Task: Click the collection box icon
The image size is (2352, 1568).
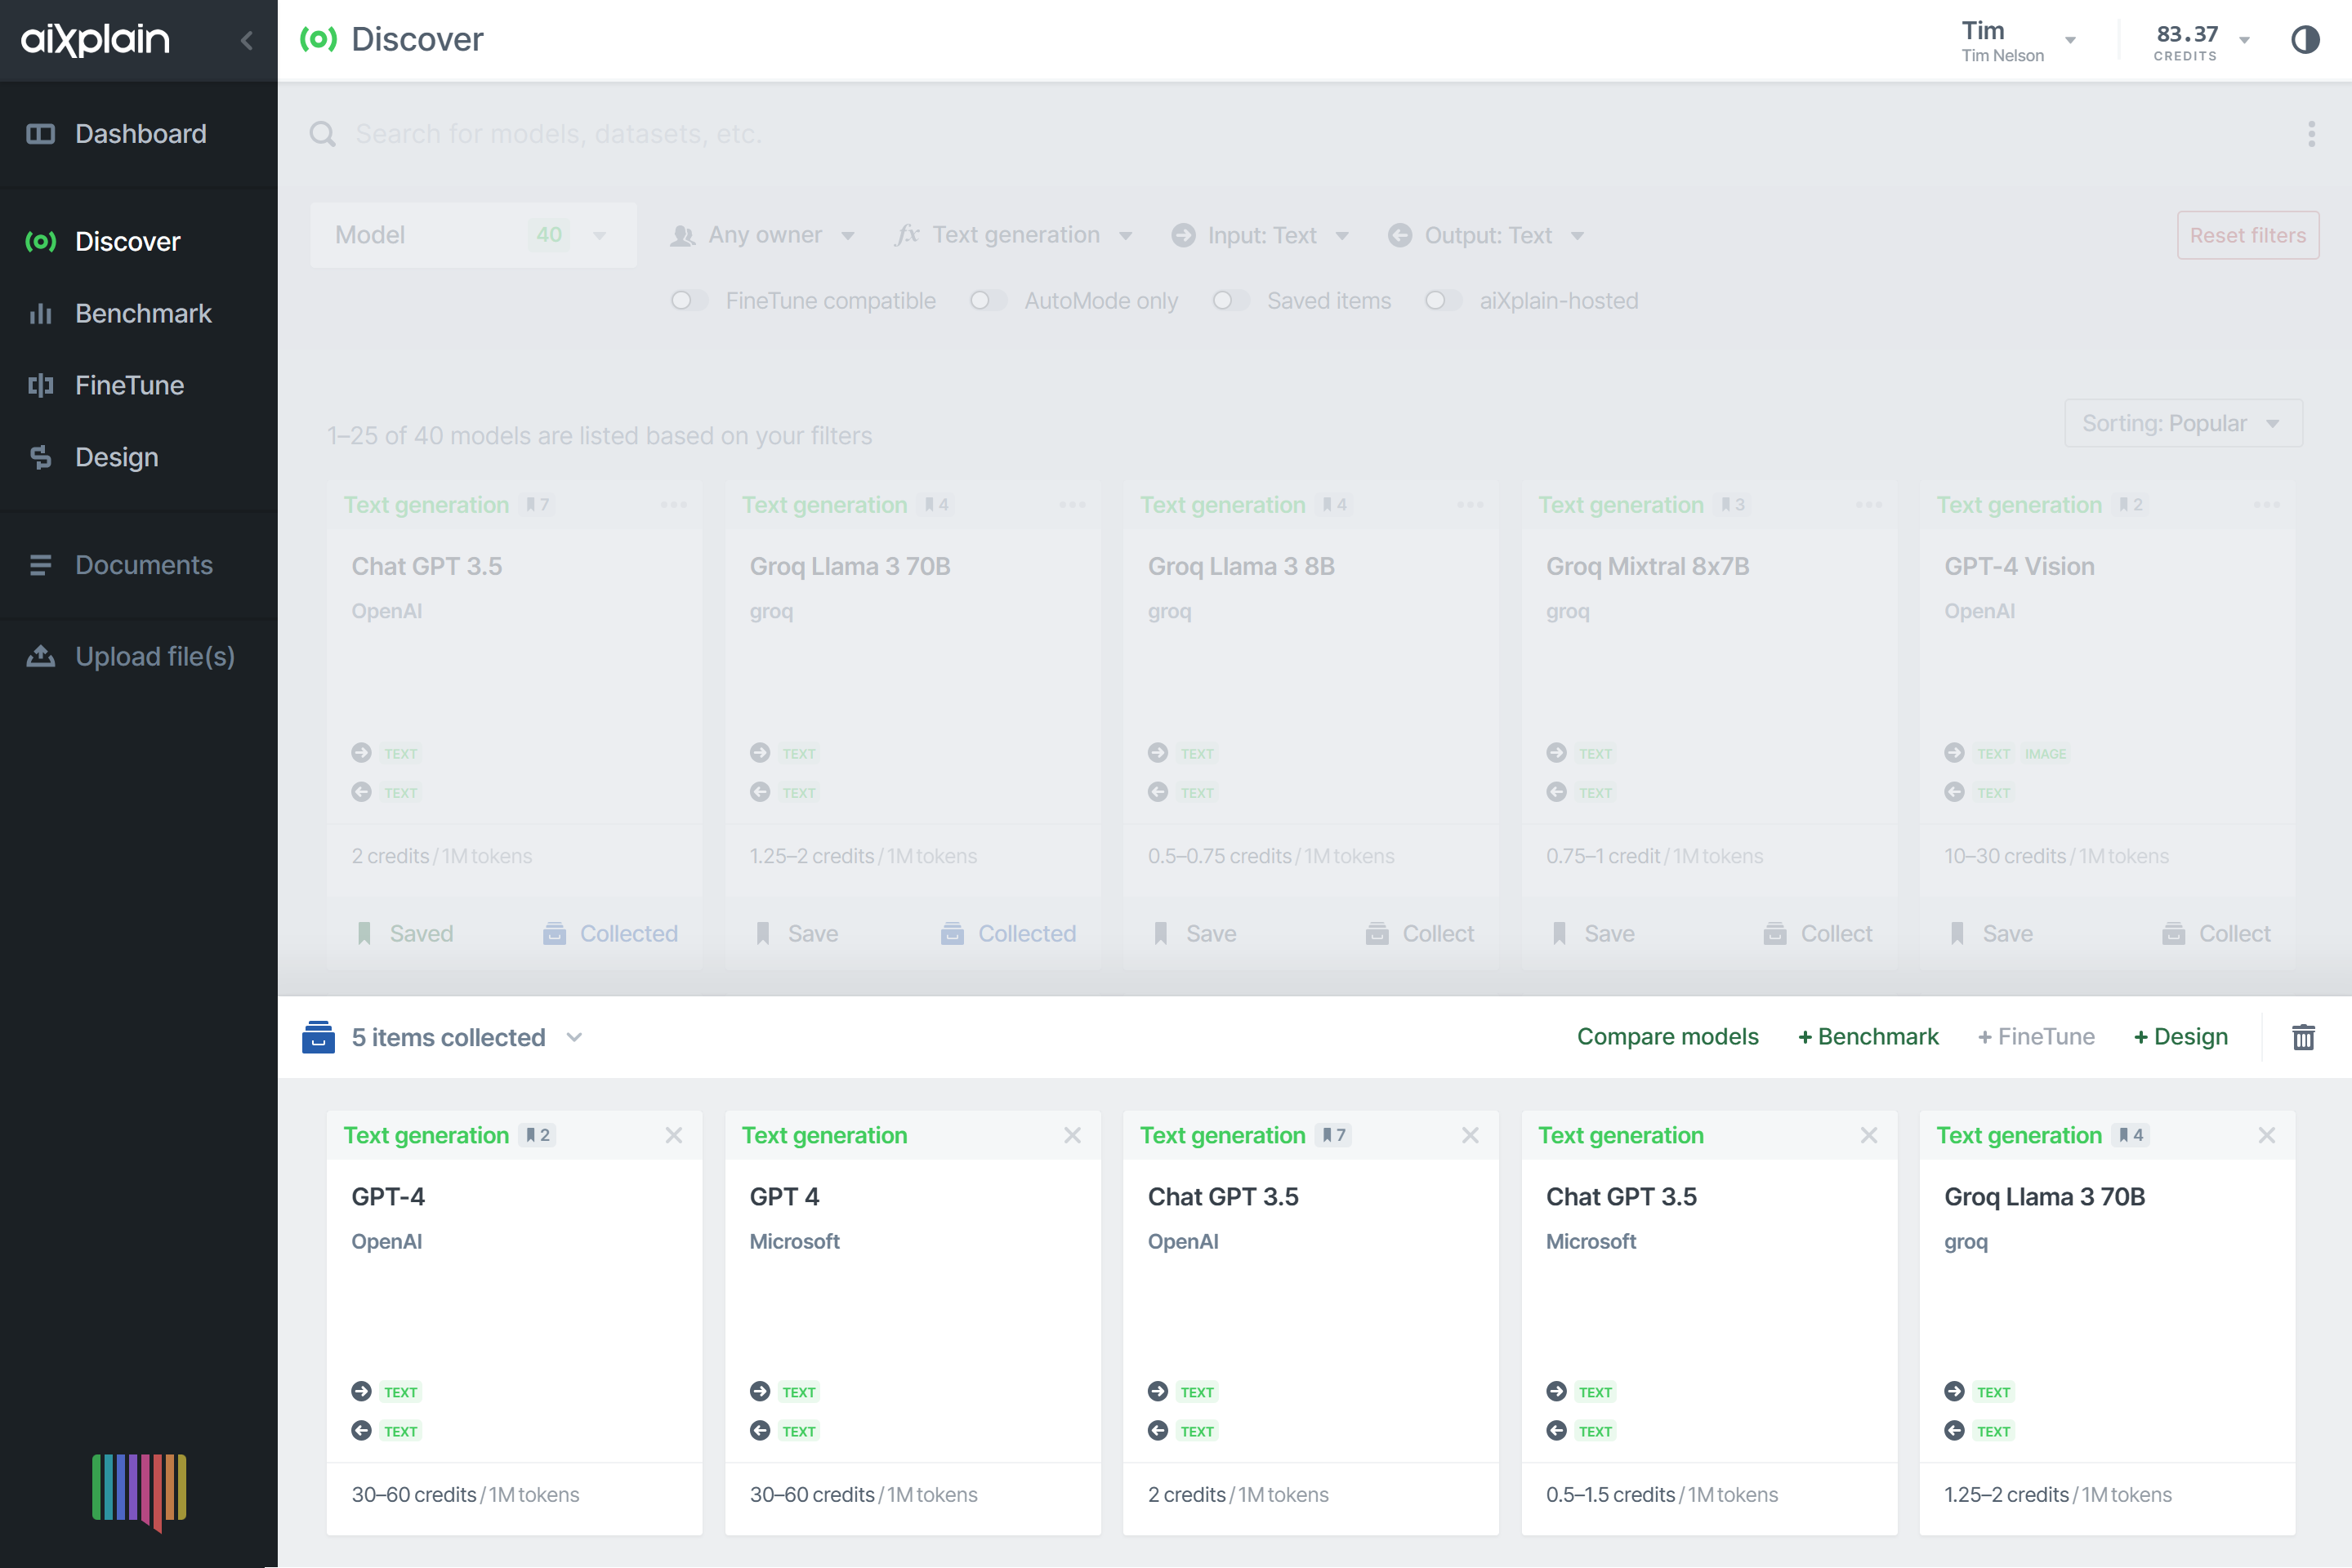Action: click(318, 1037)
